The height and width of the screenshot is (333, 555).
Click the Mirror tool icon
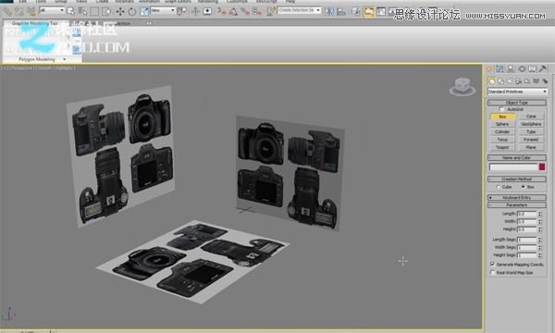coord(329,11)
